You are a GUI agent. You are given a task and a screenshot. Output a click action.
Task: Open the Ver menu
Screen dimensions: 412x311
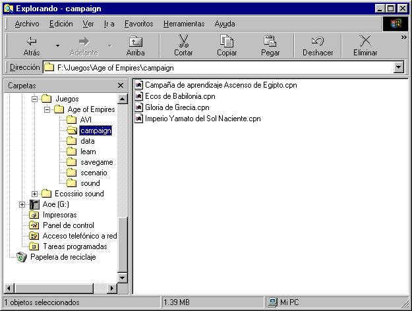pyautogui.click(x=88, y=24)
